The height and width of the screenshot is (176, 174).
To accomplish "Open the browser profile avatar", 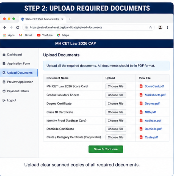I will coord(160,27).
